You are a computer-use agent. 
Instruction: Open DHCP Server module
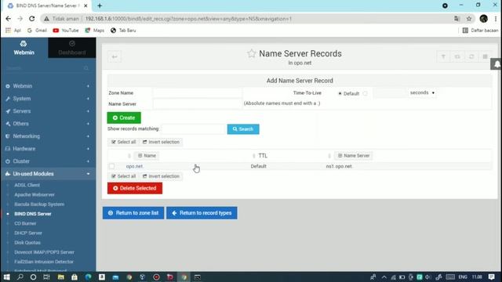[28, 233]
